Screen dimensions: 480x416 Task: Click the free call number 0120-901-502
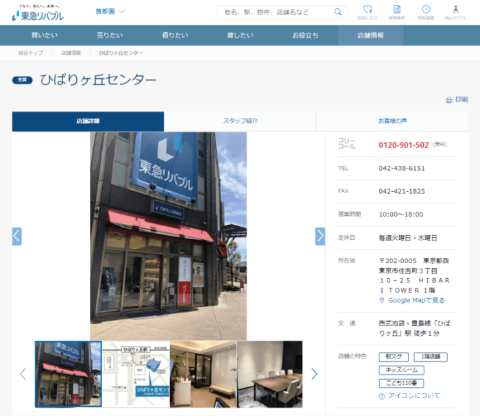tap(403, 145)
